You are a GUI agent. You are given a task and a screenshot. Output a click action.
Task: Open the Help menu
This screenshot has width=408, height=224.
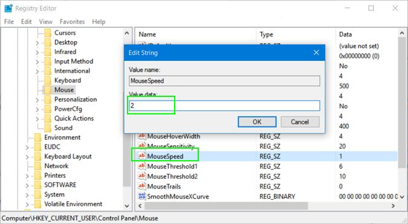click(99, 22)
